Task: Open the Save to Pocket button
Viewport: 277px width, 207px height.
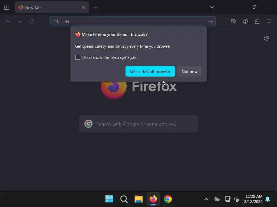Action: [233, 21]
